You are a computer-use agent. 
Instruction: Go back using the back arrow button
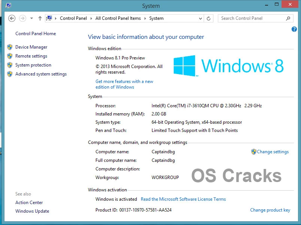coord(12,18)
